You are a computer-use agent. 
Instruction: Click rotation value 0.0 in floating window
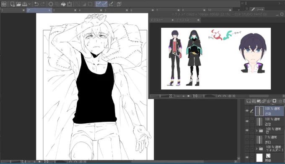(195, 96)
